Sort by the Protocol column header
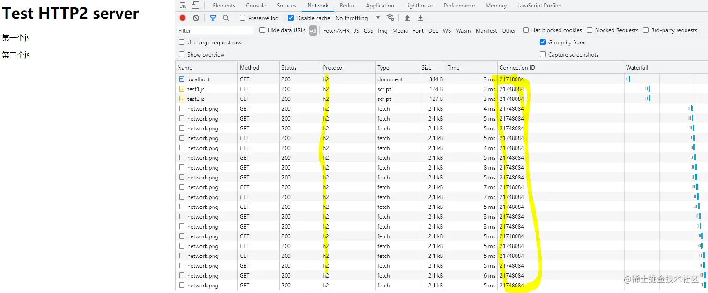Screen dimensions: 708x293 coord(348,67)
